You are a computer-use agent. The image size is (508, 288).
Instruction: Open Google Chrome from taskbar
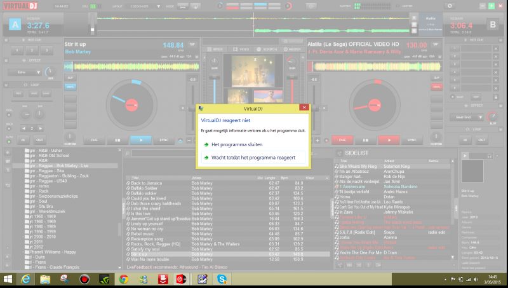click(123, 279)
